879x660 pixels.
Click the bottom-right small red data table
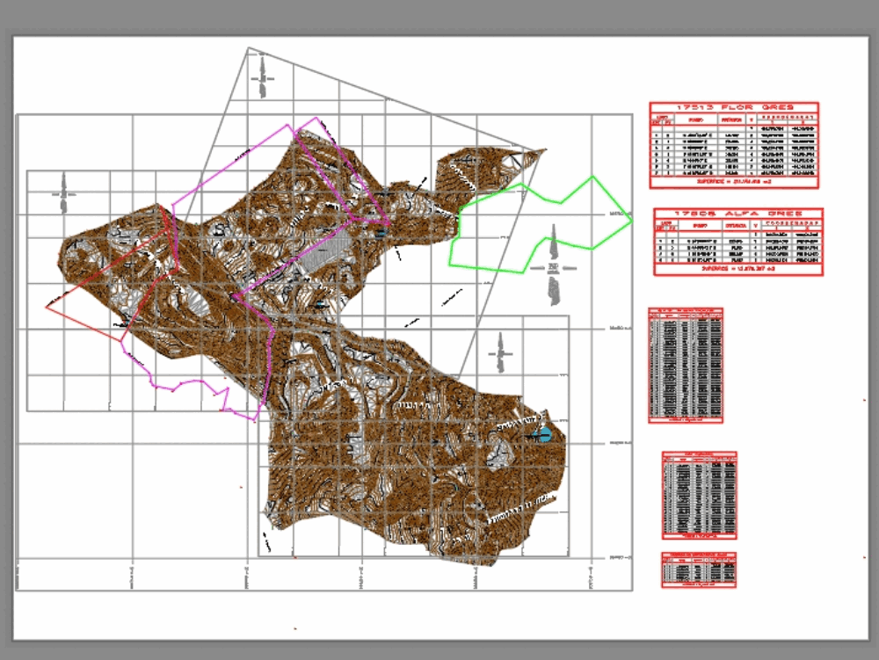[697, 569]
